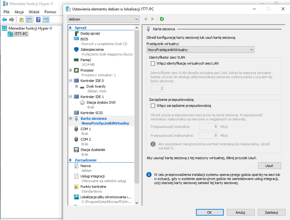Select the Stacja dysków DVD icon

point(82,102)
